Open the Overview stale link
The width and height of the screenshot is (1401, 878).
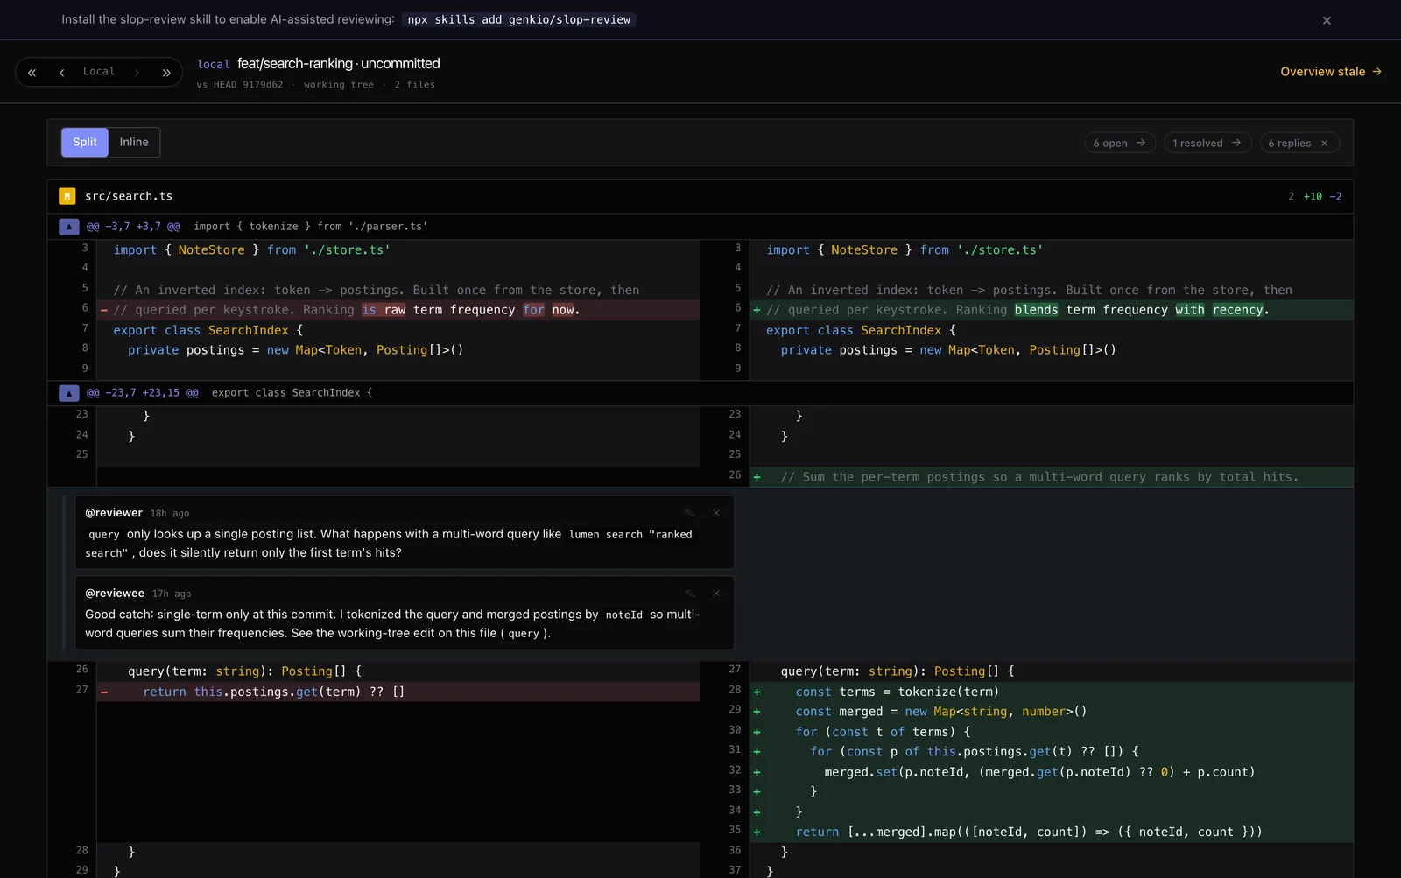coord(1331,72)
